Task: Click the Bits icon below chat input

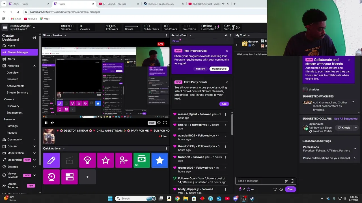Action: pyautogui.click(x=240, y=189)
